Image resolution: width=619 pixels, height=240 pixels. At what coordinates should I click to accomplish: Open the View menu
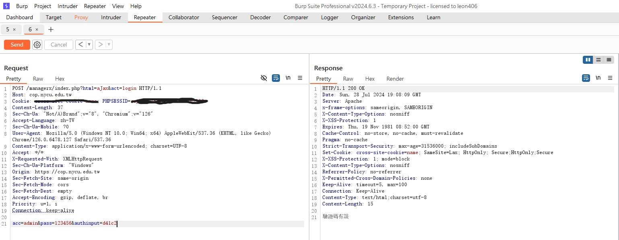point(118,6)
